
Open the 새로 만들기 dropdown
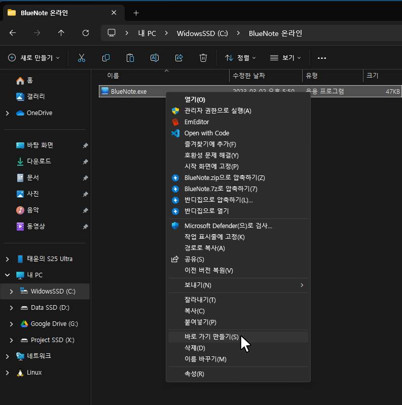(x=34, y=58)
